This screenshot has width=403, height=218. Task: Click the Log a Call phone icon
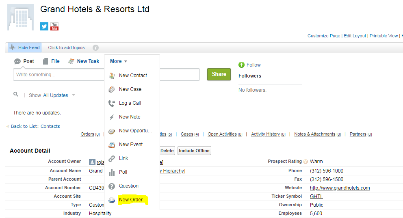tap(112, 103)
